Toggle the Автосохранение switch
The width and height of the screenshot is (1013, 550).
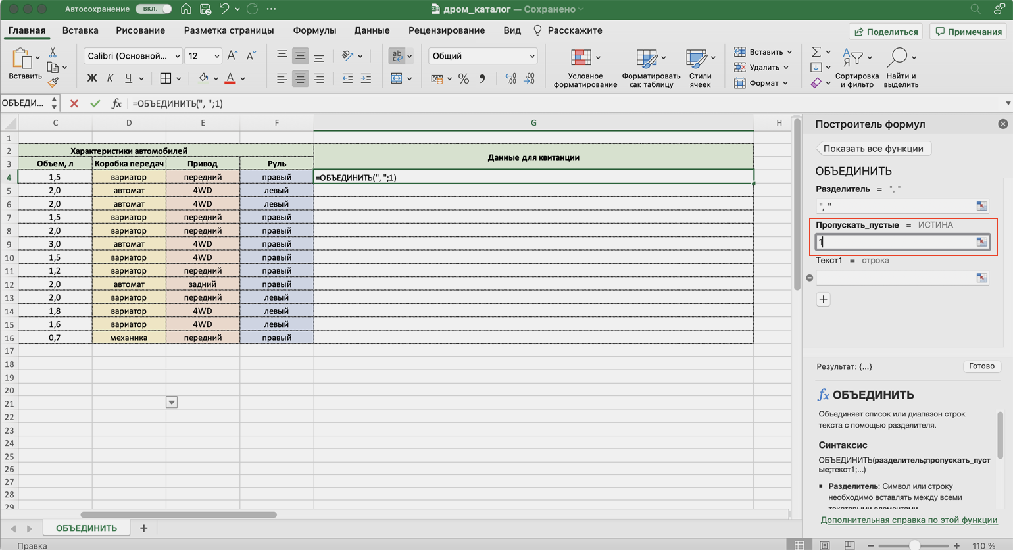pyautogui.click(x=154, y=9)
